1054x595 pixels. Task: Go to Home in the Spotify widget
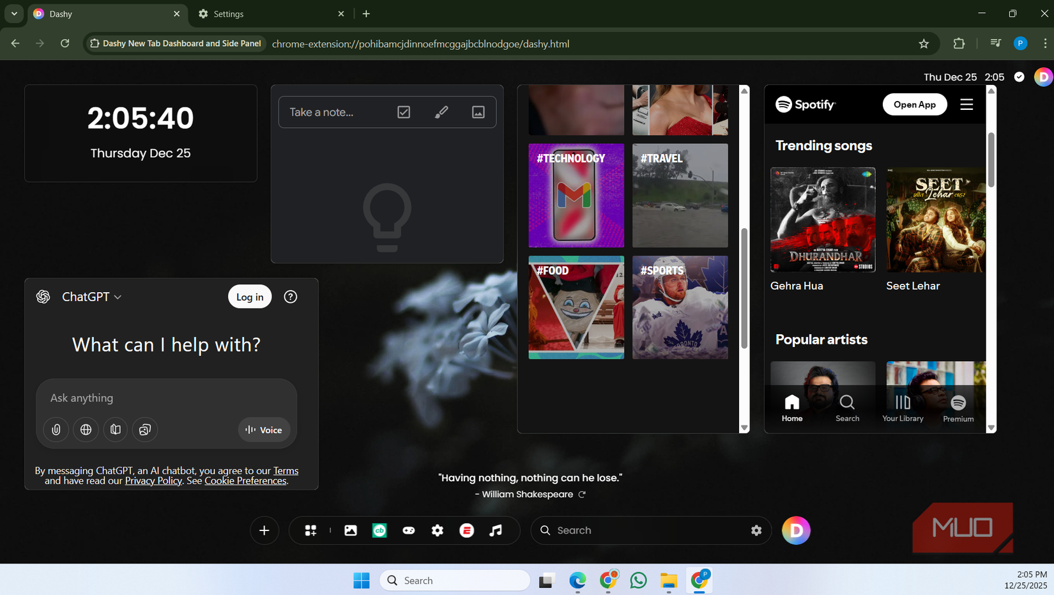click(x=792, y=409)
